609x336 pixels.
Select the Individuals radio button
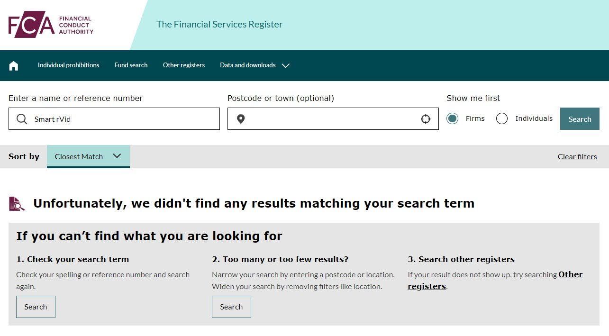(502, 118)
